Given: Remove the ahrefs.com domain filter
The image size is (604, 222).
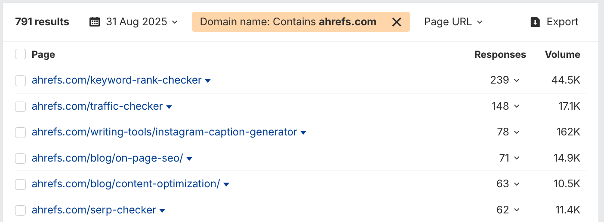Looking at the screenshot, I should click(x=397, y=22).
